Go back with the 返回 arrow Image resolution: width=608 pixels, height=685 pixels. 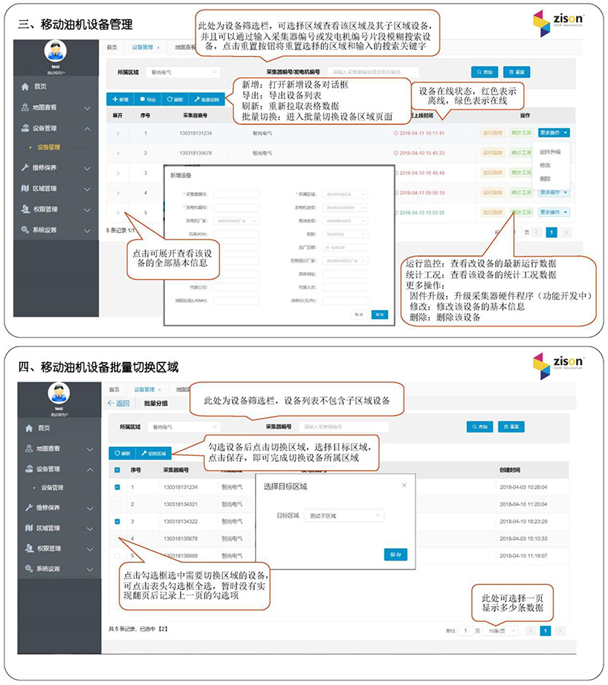coord(119,403)
